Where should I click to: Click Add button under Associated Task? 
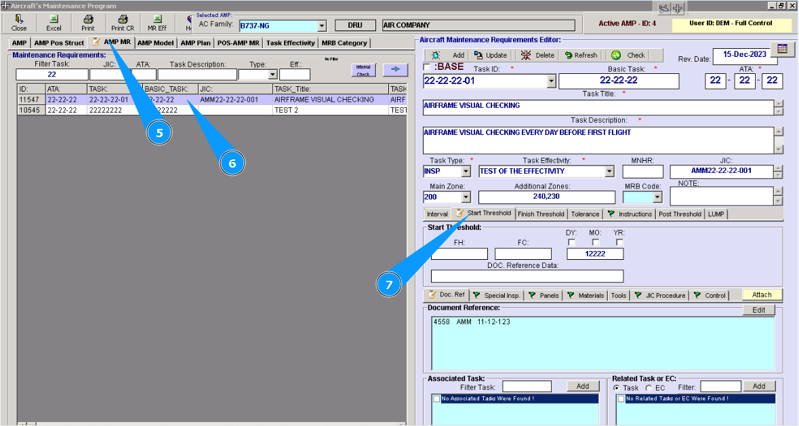point(583,386)
